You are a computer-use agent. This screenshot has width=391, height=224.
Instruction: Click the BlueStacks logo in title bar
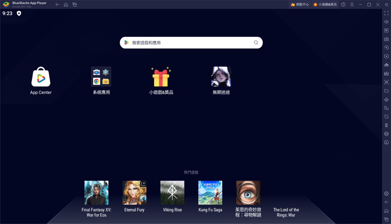tap(6, 5)
